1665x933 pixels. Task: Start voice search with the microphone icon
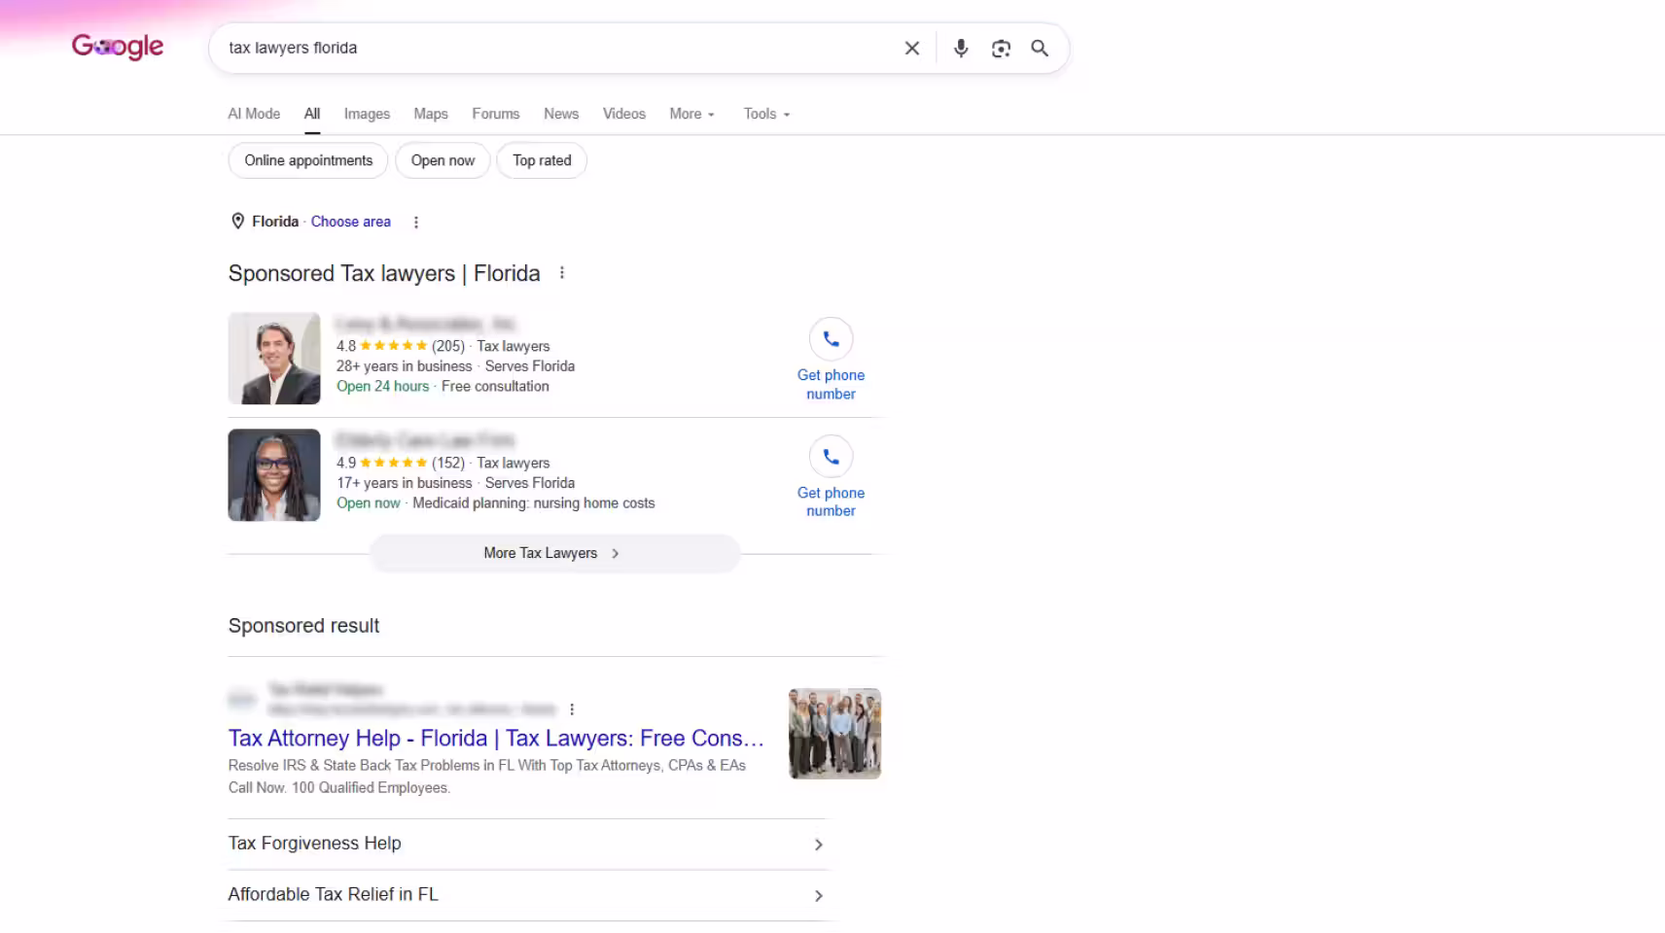click(x=961, y=48)
